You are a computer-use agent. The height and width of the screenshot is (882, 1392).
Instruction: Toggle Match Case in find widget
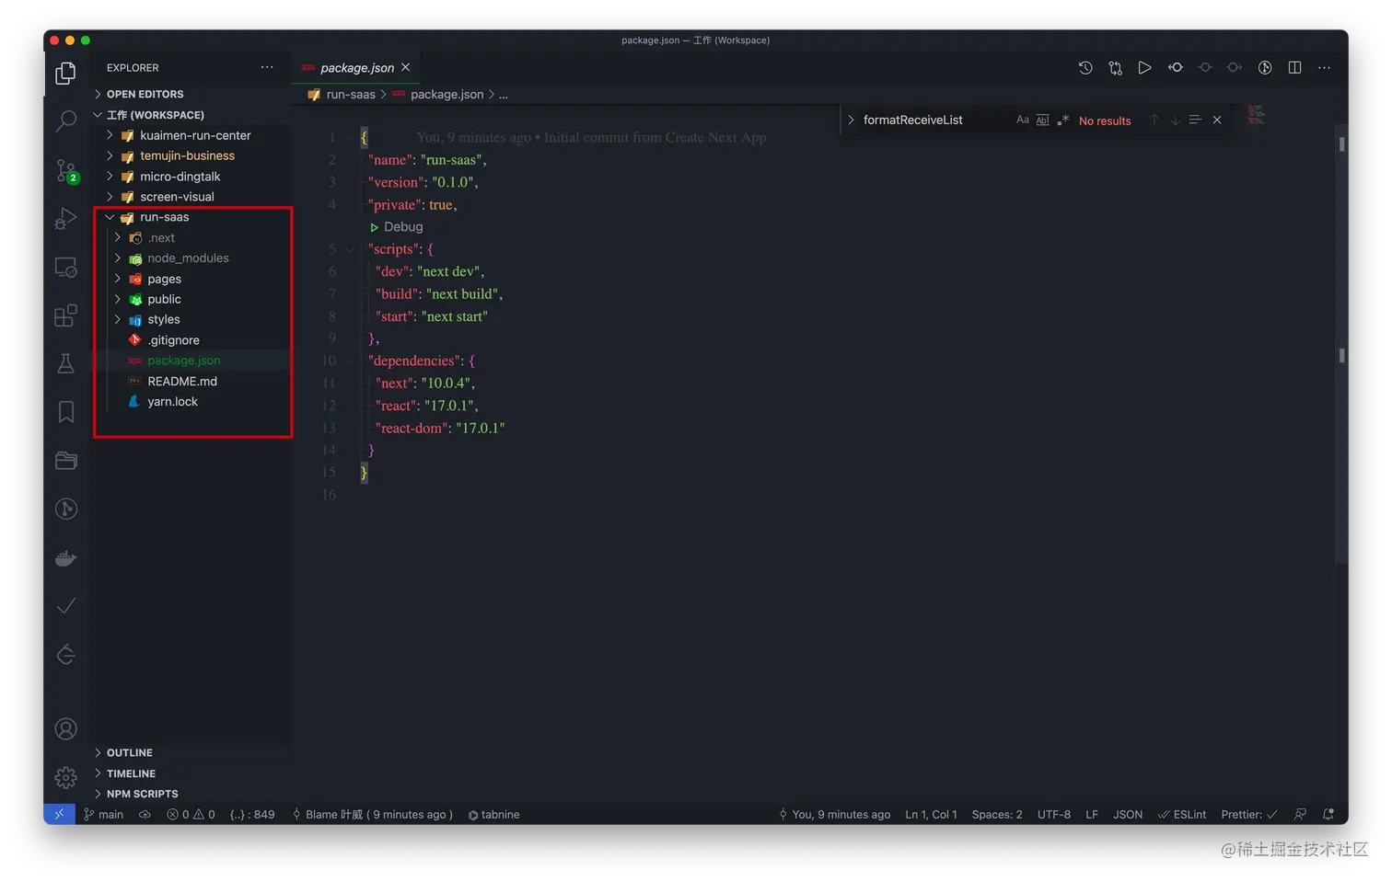point(1022,120)
